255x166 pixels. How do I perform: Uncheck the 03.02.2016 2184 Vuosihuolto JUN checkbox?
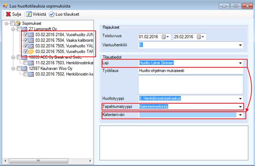(x=26, y=35)
